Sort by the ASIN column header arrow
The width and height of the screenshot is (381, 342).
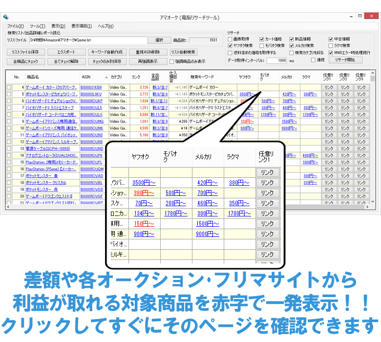point(106,77)
